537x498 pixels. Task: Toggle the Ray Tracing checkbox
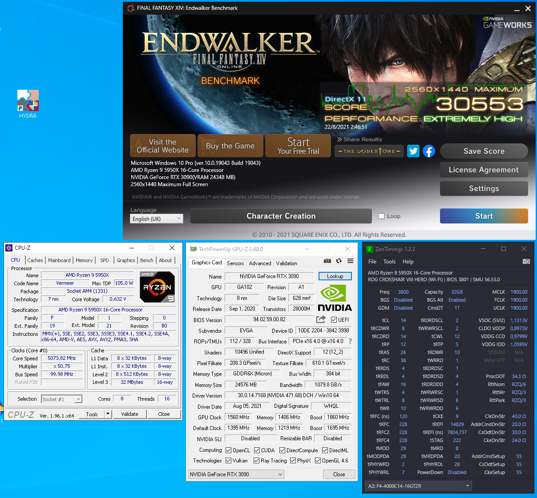pyautogui.click(x=256, y=461)
